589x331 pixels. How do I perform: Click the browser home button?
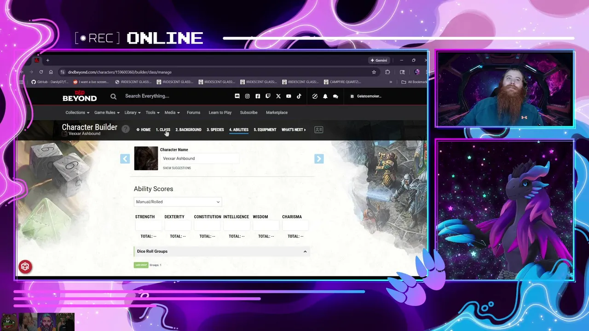point(51,72)
